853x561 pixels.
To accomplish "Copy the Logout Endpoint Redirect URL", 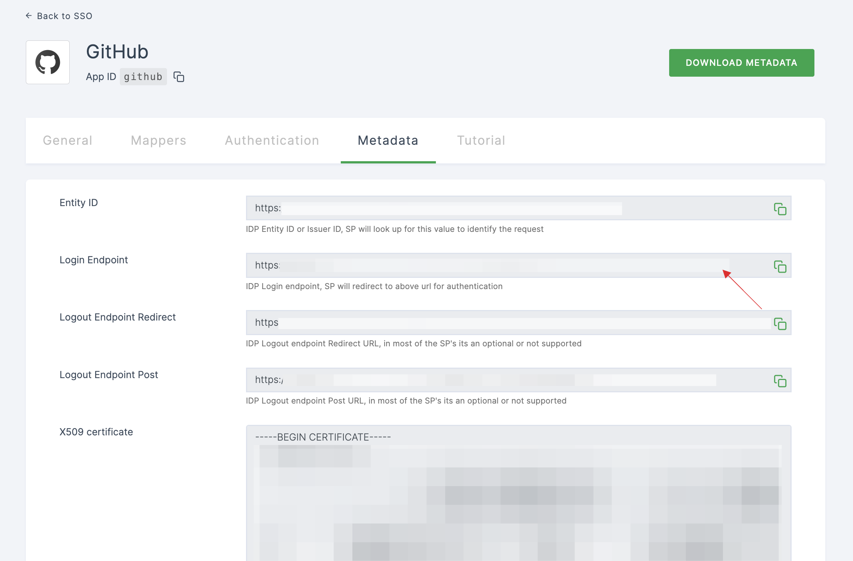I will (780, 324).
